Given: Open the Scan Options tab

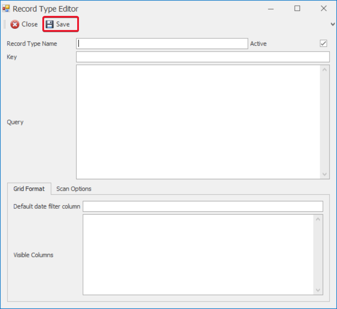Looking at the screenshot, I should point(74,188).
